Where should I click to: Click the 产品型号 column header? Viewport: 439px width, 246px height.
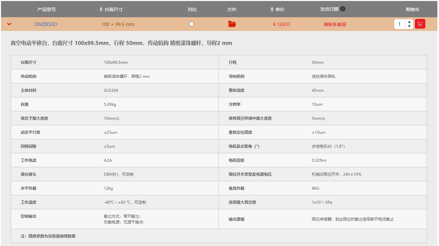click(47, 9)
